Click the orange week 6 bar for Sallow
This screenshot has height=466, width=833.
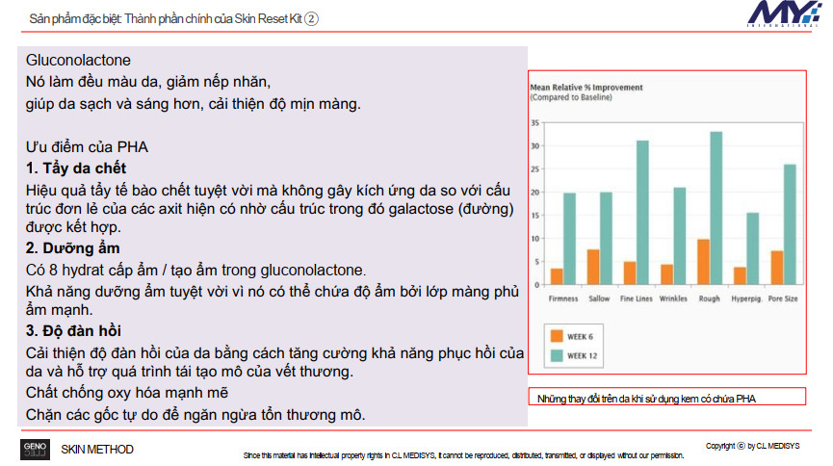(593, 267)
